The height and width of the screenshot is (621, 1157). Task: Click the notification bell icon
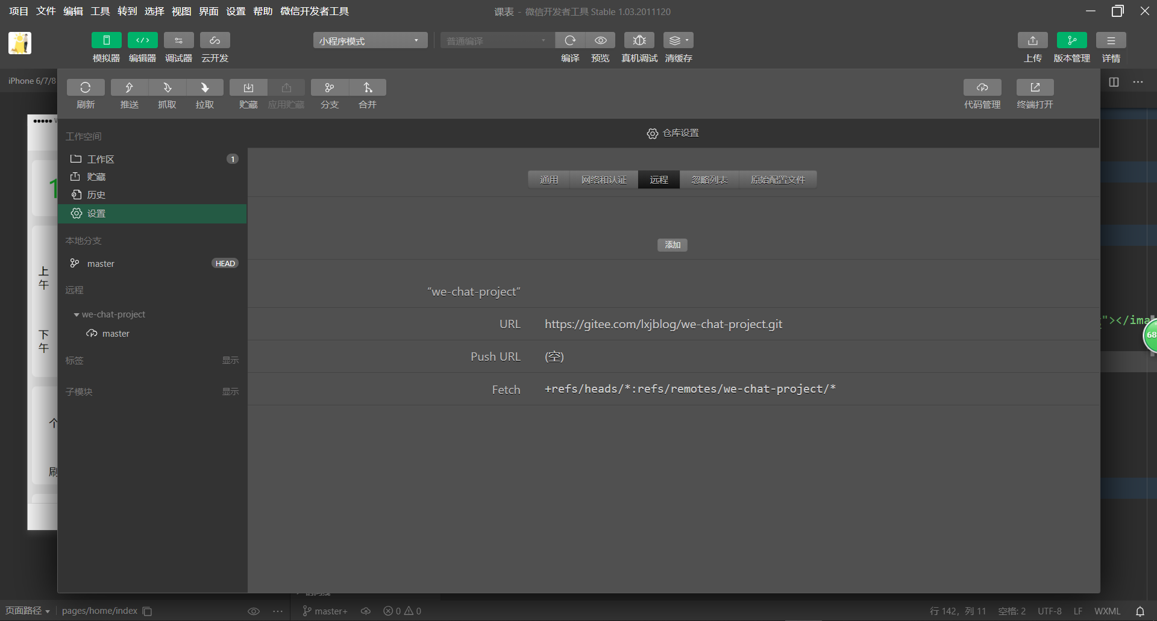[1140, 611]
